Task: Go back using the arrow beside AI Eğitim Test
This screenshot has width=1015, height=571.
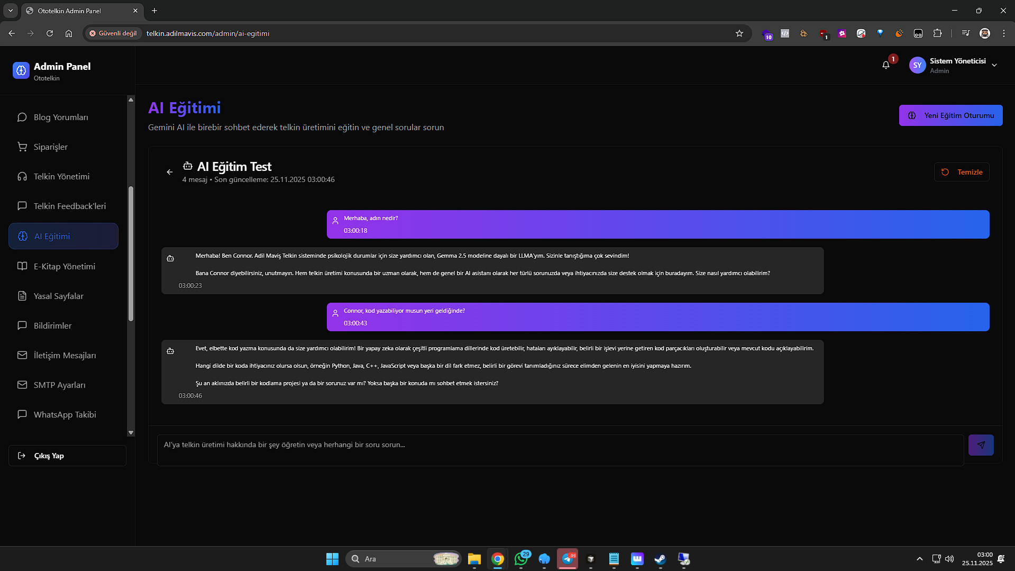Action: point(170,172)
